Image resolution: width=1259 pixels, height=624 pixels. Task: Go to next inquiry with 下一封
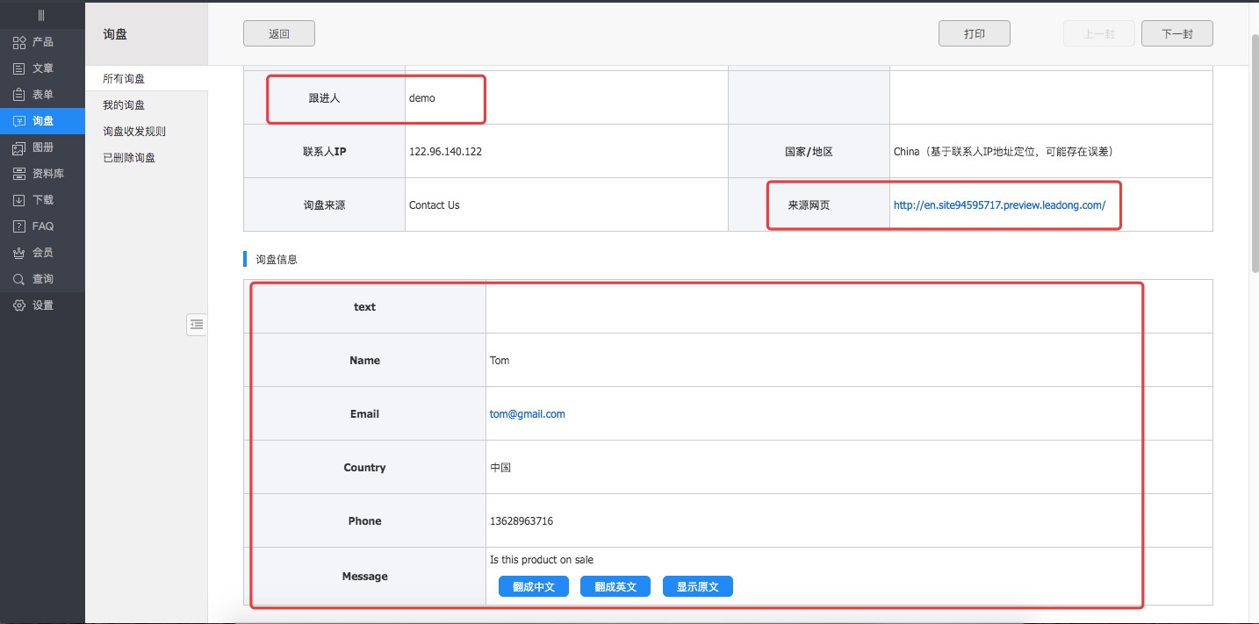(1176, 34)
